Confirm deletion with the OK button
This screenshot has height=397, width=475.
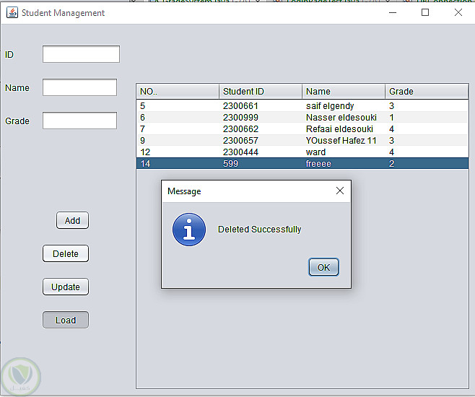point(323,267)
